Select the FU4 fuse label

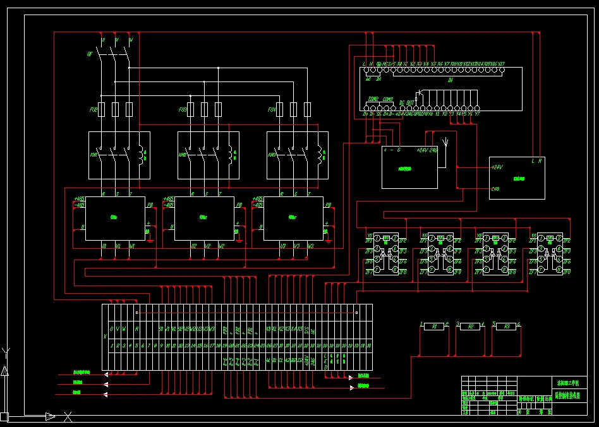(x=272, y=110)
